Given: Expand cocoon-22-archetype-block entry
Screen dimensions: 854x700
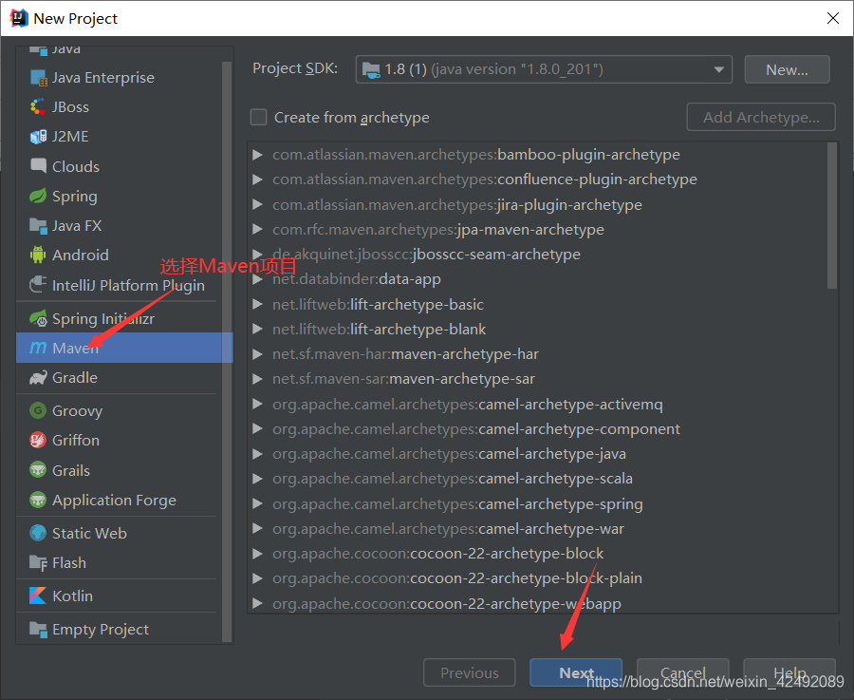Looking at the screenshot, I should [x=257, y=554].
